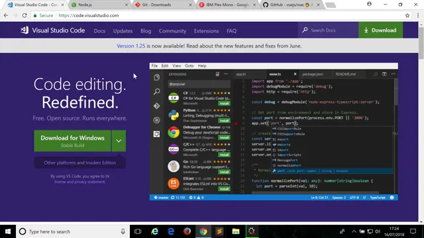Expand download options chevron beside Download for Windows
Image resolution: width=424 pixels, height=238 pixels.
pos(119,141)
